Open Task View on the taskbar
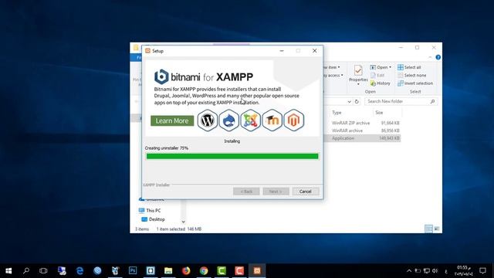494x278 pixels. pyautogui.click(x=43, y=271)
